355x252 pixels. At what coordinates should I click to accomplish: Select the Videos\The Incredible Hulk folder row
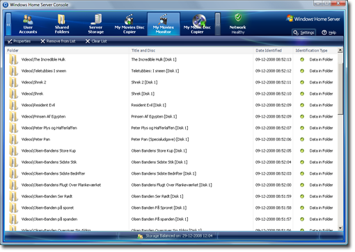pyautogui.click(x=171, y=60)
